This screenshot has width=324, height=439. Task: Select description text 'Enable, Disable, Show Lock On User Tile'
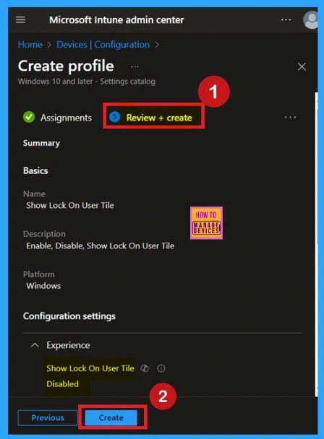pyautogui.click(x=100, y=245)
